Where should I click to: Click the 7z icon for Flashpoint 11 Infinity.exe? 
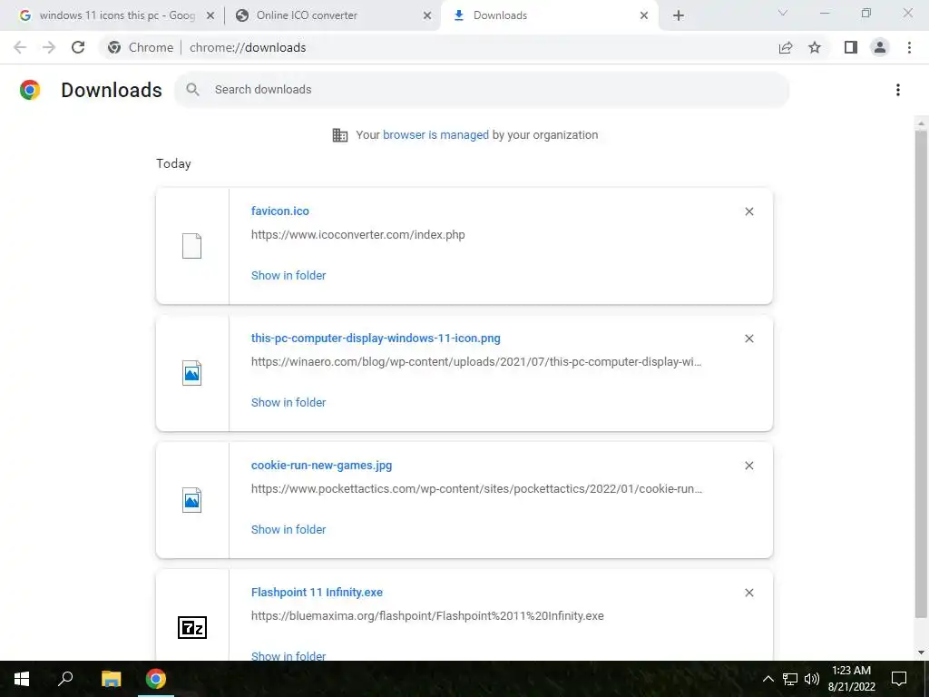(192, 627)
